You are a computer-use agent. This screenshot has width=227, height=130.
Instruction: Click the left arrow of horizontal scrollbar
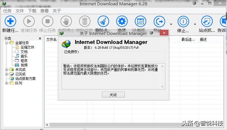pyautogui.click(x=47, y=125)
